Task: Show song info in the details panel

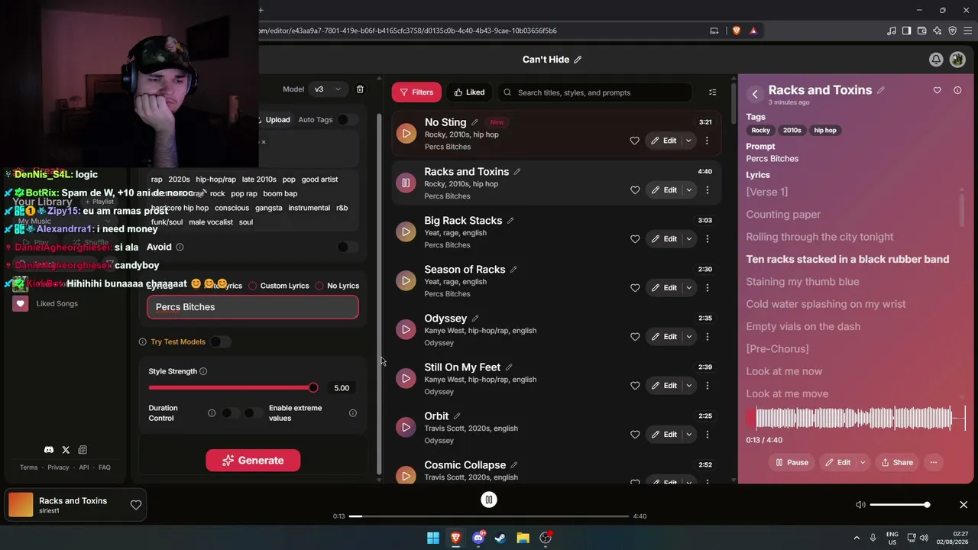Action: click(957, 90)
